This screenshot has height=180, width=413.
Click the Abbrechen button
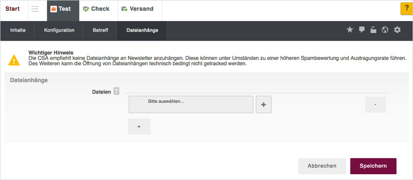(322, 166)
